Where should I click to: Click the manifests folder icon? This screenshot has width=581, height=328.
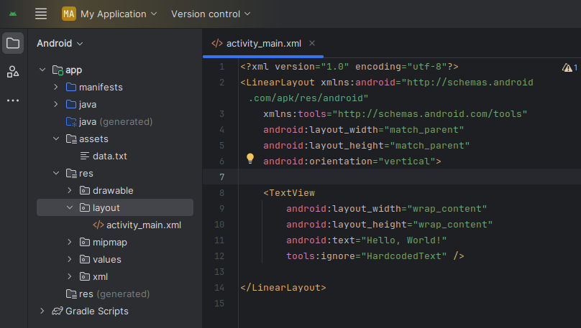pos(71,88)
